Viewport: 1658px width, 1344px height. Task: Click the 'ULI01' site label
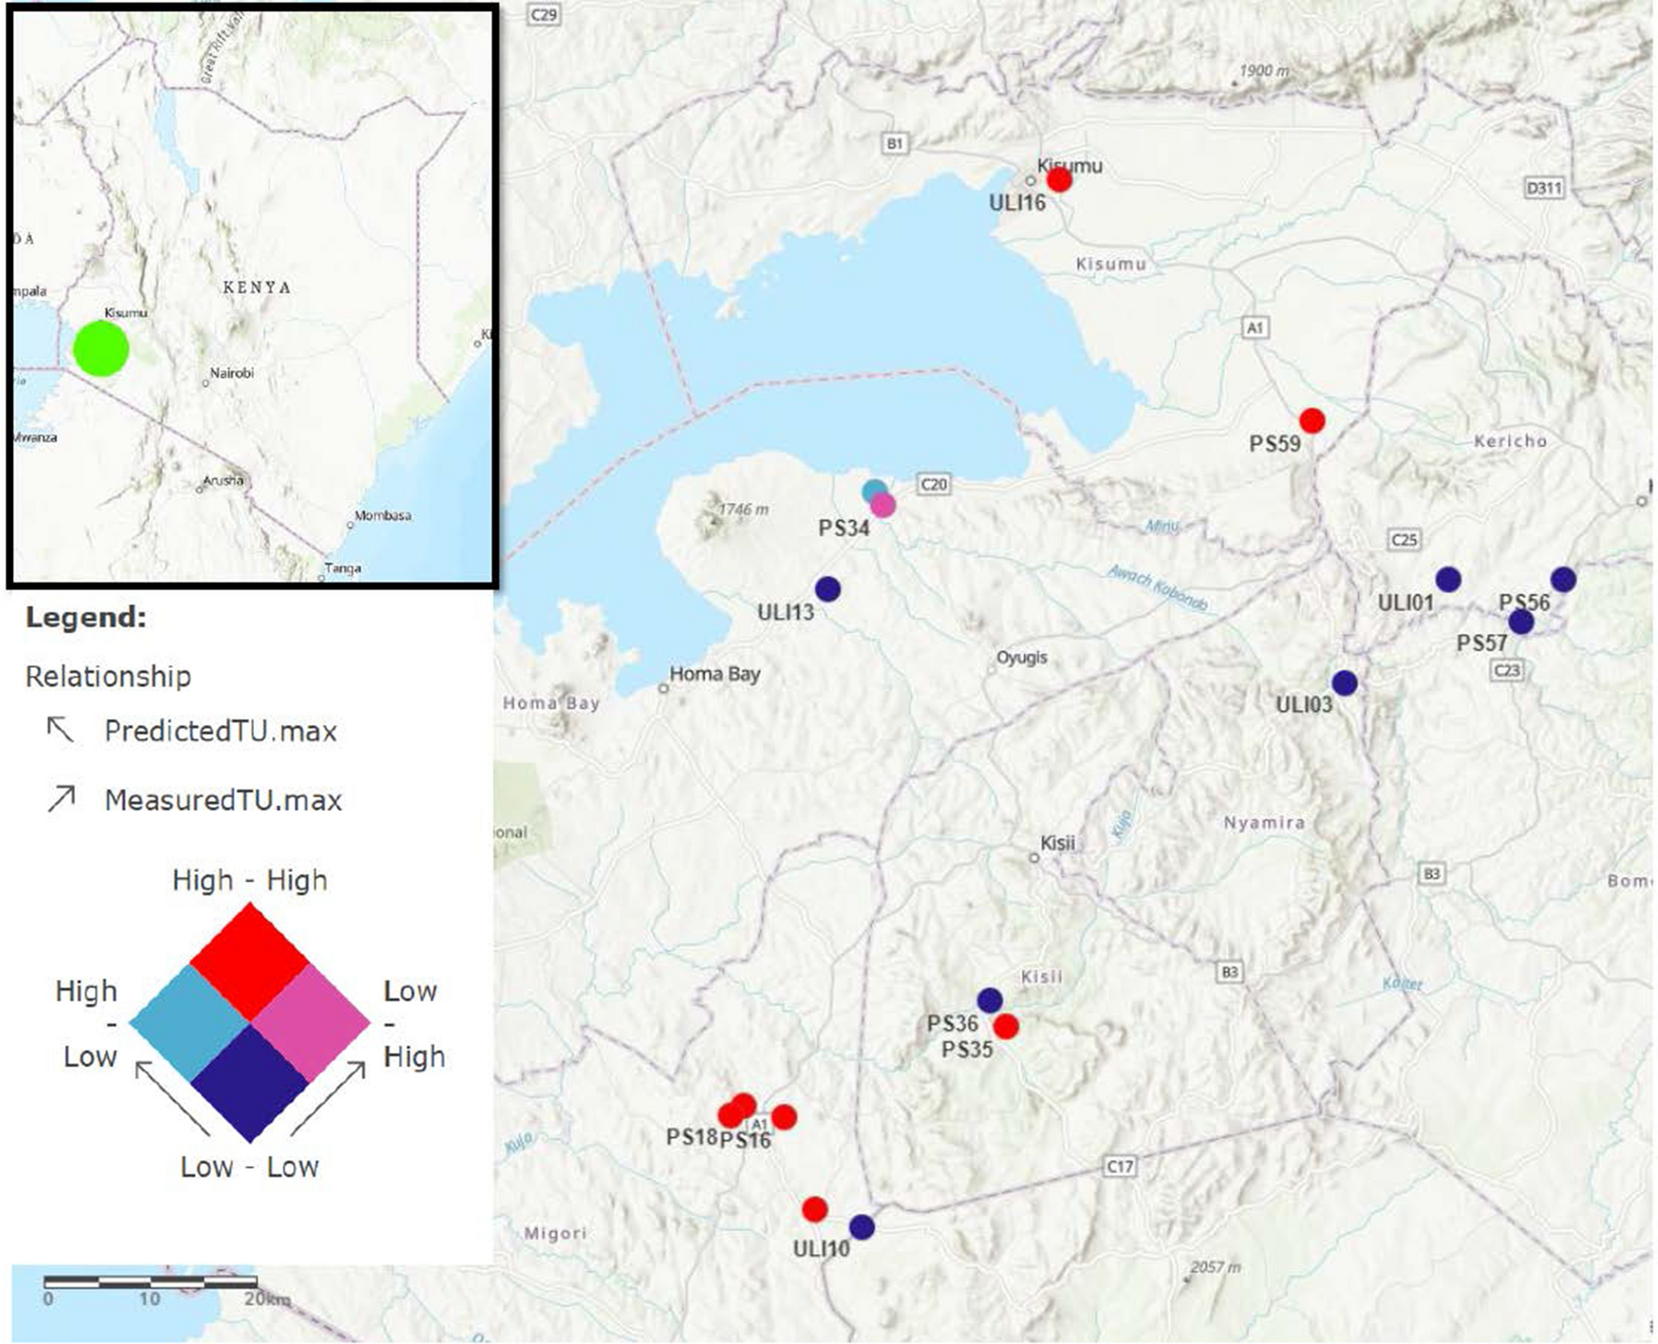click(1405, 603)
